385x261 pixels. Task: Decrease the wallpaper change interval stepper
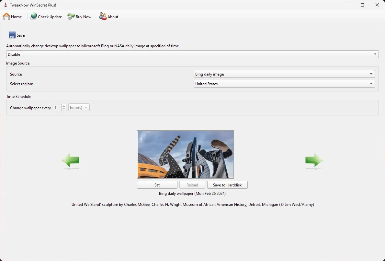(64, 109)
